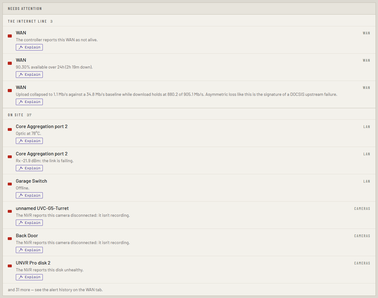This screenshot has height=298, width=378.
Task: Open Explain for the Rx -21.9 dBm alert
Action: click(x=29, y=168)
